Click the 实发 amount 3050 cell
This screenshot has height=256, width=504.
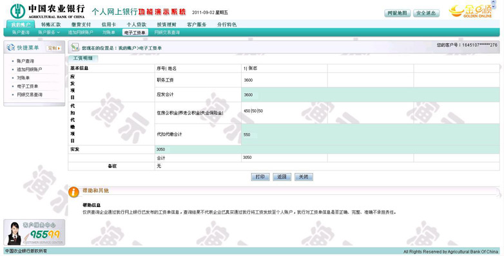[x=327, y=149]
